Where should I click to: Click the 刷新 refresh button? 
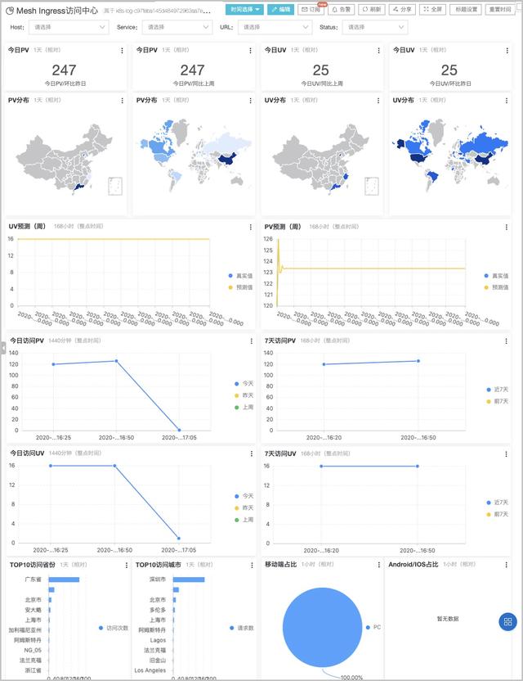point(372,9)
